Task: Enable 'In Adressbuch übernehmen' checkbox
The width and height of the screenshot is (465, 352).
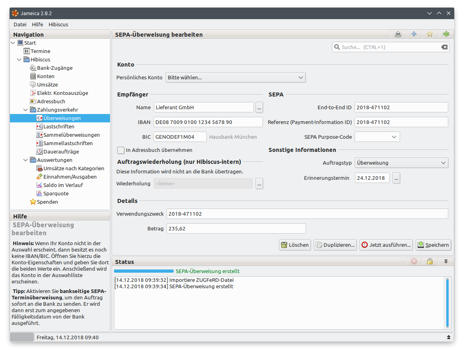Action: pyautogui.click(x=121, y=150)
